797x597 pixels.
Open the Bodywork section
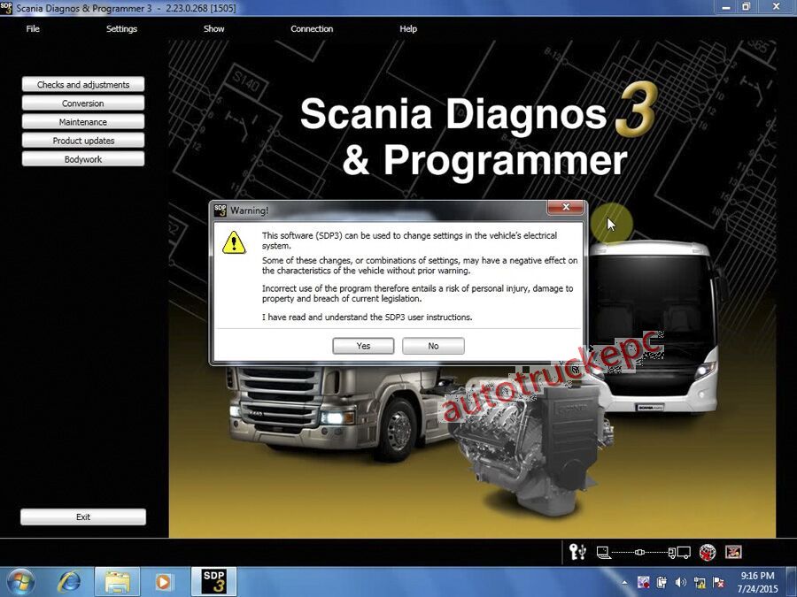coord(83,159)
